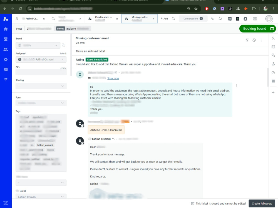Switch to the Fatlind Os... tab
The height and width of the screenshot is (208, 278).
tap(30, 19)
